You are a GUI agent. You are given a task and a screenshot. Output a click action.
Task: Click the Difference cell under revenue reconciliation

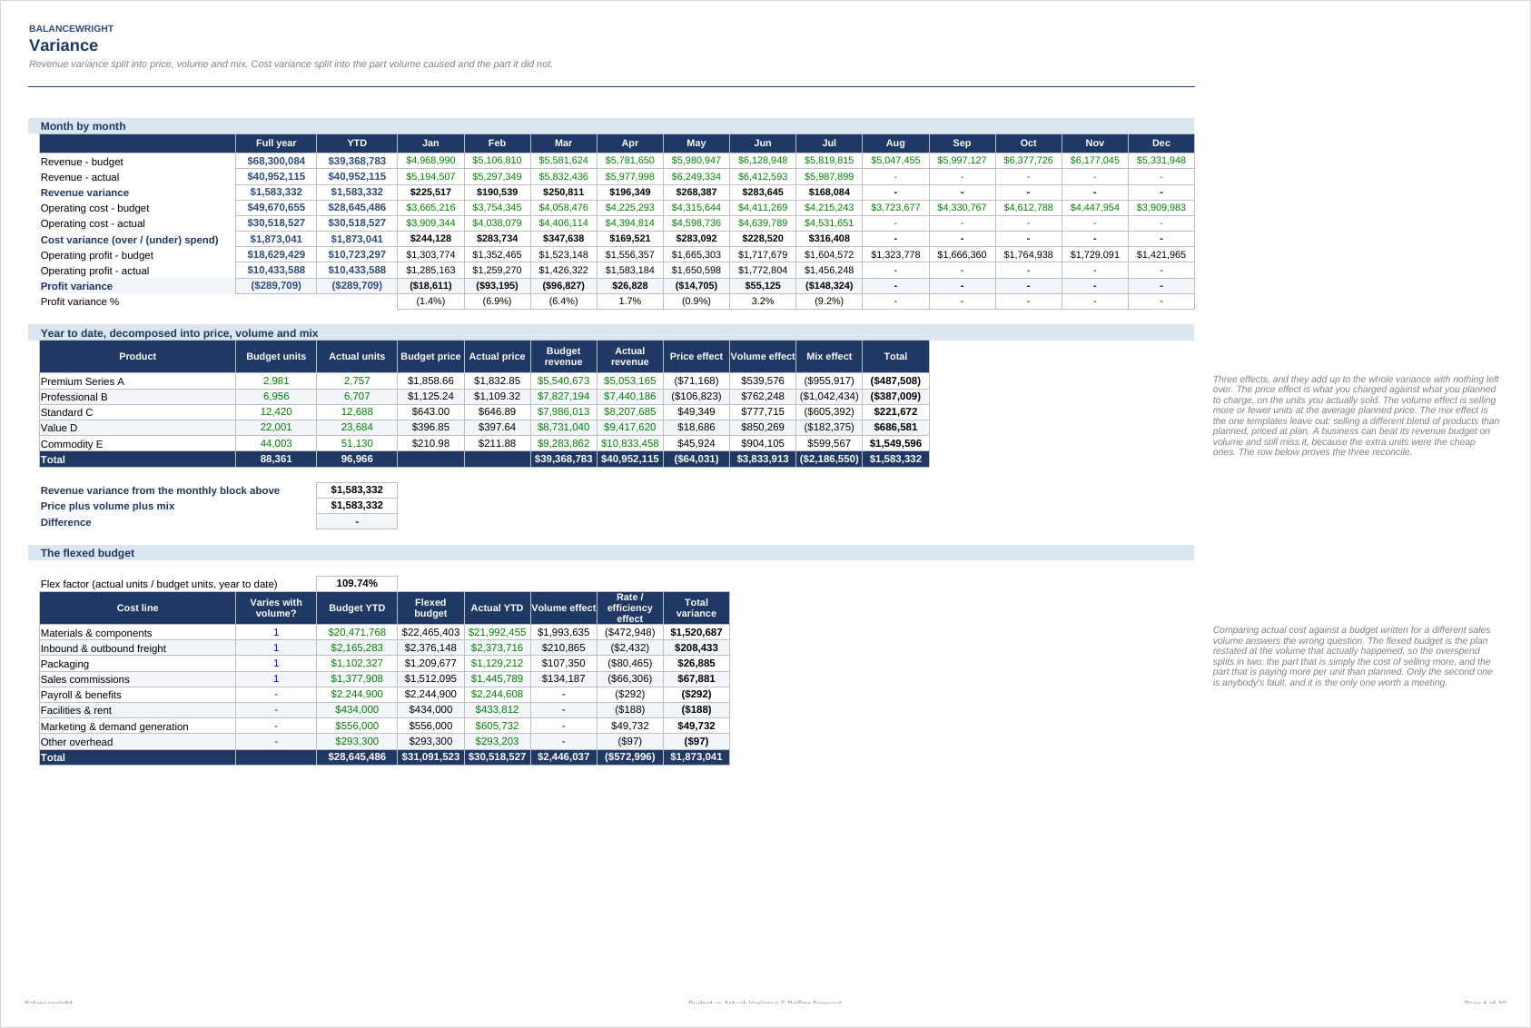[357, 522]
